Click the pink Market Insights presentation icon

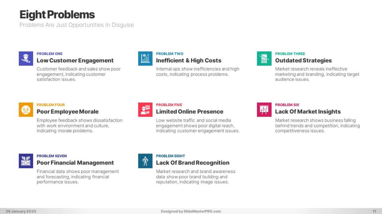264,110
